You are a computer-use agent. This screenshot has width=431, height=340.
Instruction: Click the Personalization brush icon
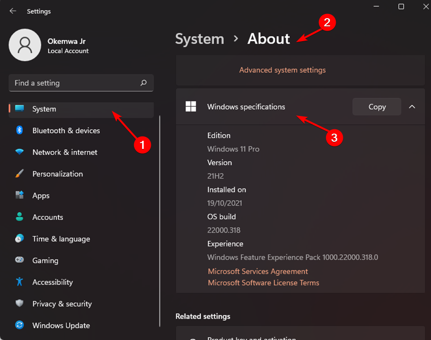(20, 173)
